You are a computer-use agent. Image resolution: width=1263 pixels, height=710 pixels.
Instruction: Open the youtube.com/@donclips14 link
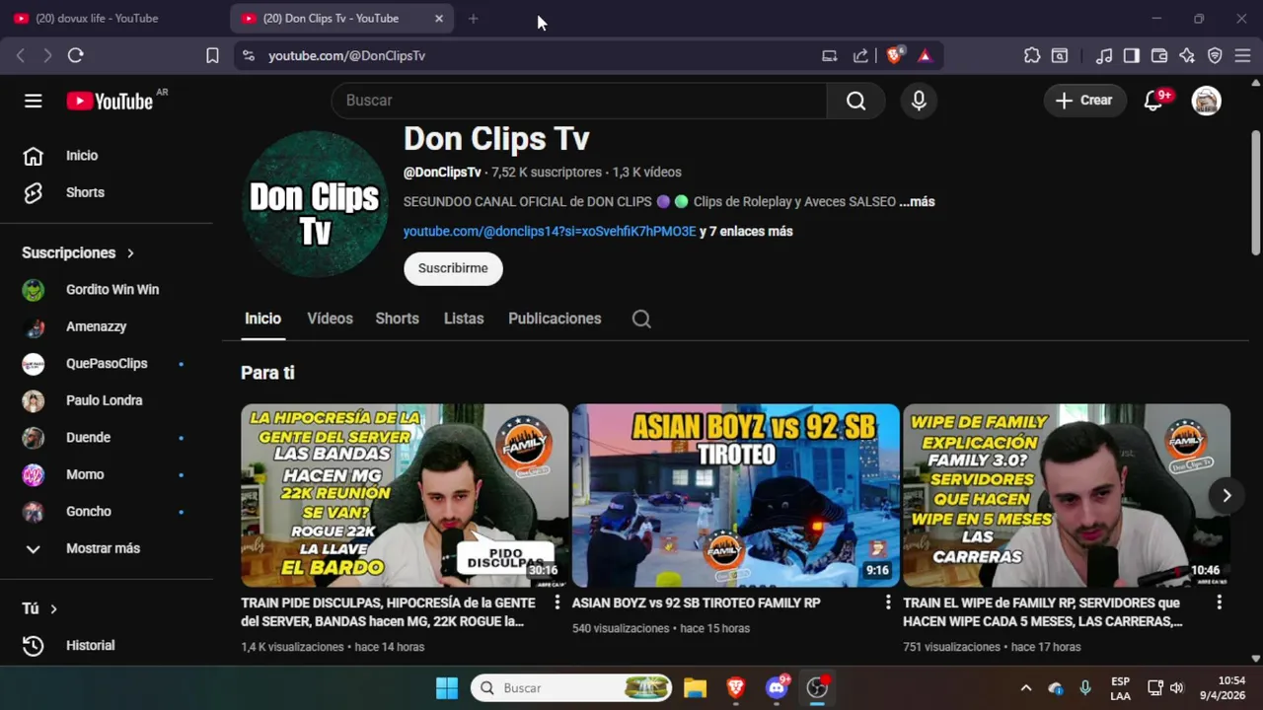[550, 232]
